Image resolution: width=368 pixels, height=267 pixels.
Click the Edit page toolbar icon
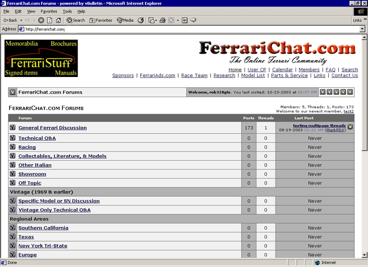[171, 21]
